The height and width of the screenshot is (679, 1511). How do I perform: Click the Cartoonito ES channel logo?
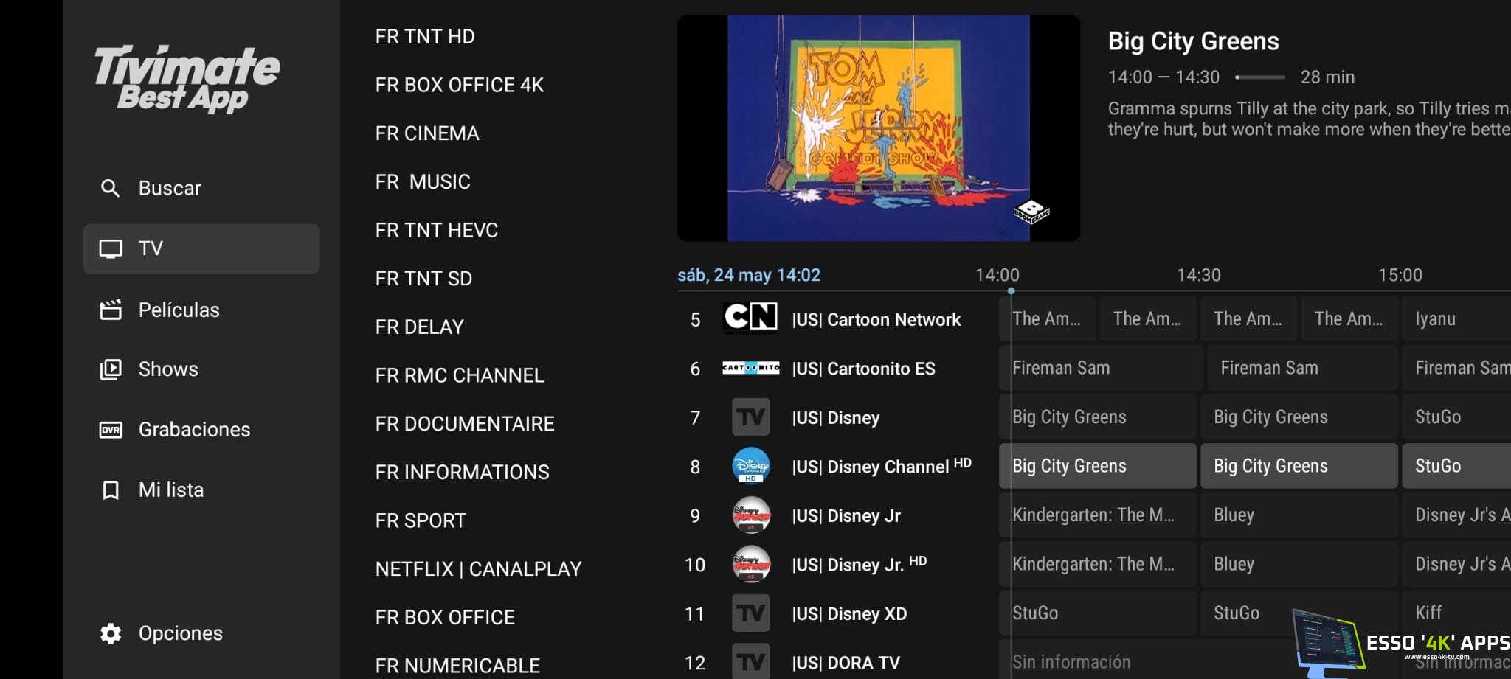coord(750,368)
